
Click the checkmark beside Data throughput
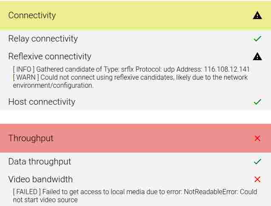tap(257, 161)
